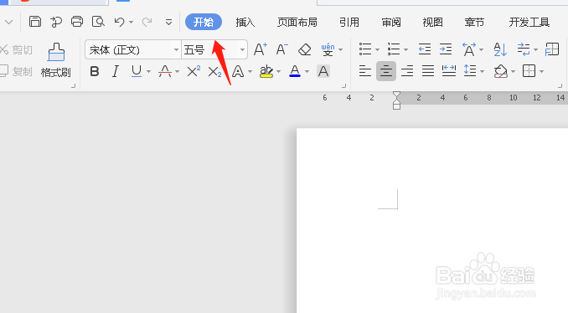Open underline style dropdown arrow
The height and width of the screenshot is (313, 568).
pos(148,72)
